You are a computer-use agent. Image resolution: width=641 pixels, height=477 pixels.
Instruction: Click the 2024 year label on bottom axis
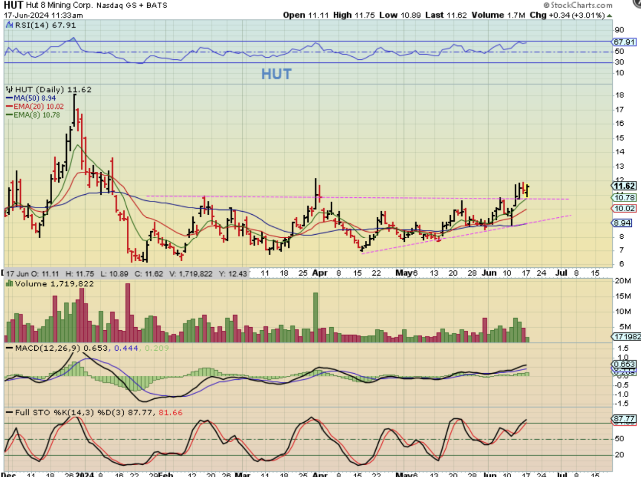(84, 472)
